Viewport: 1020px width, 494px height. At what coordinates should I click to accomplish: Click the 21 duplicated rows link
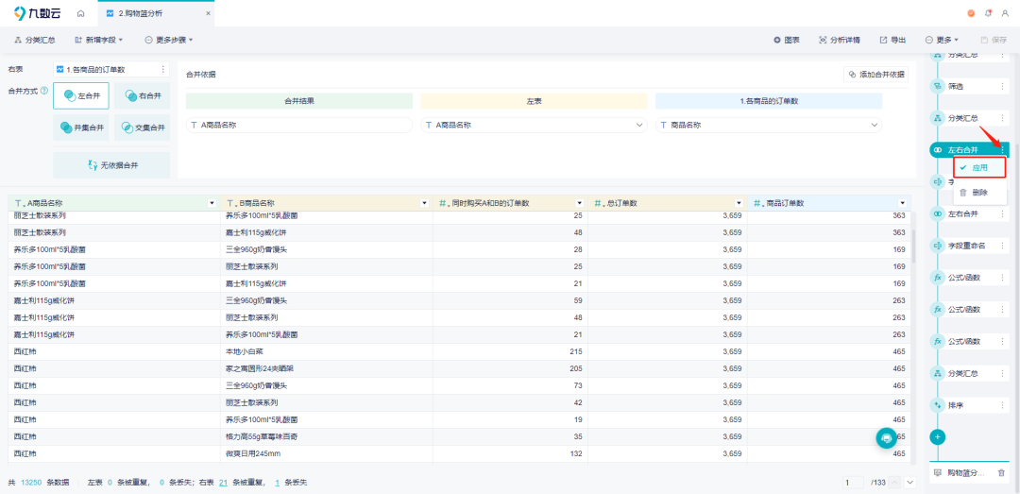coord(223,483)
